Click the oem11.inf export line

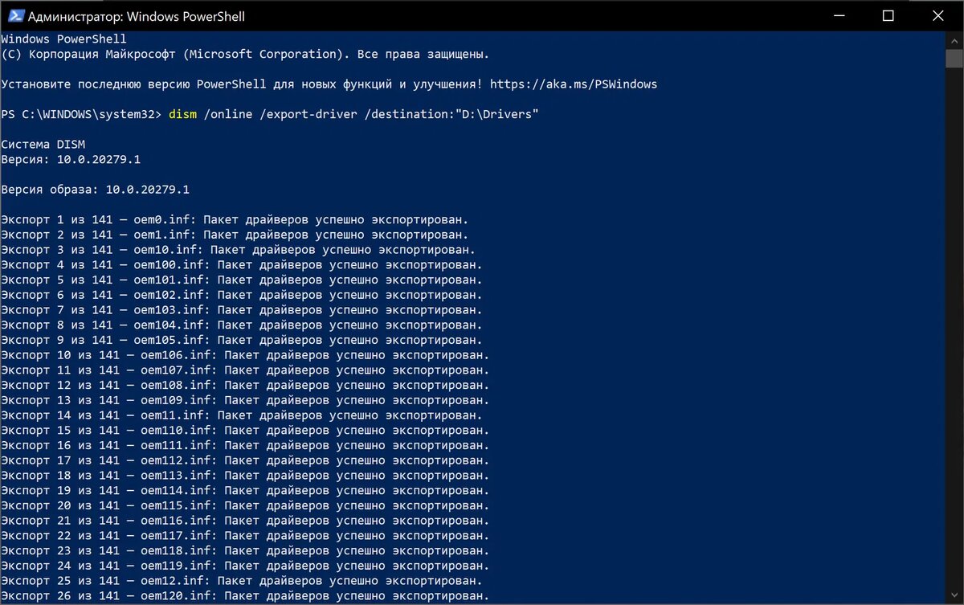pyautogui.click(x=241, y=415)
